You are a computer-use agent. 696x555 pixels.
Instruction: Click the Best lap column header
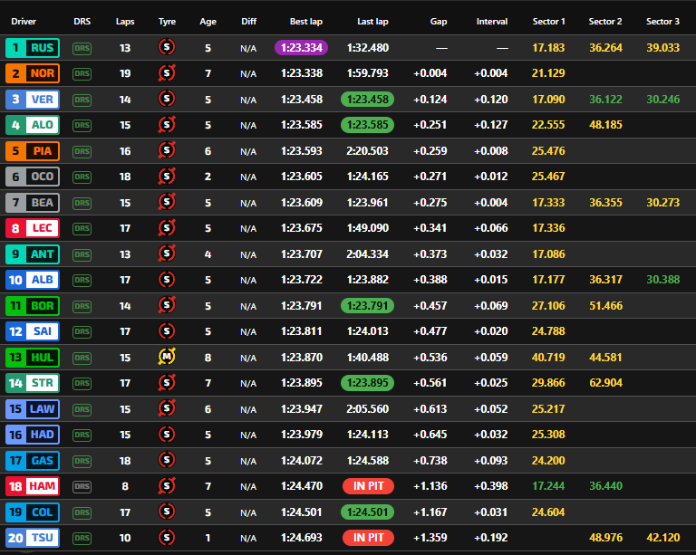[305, 21]
